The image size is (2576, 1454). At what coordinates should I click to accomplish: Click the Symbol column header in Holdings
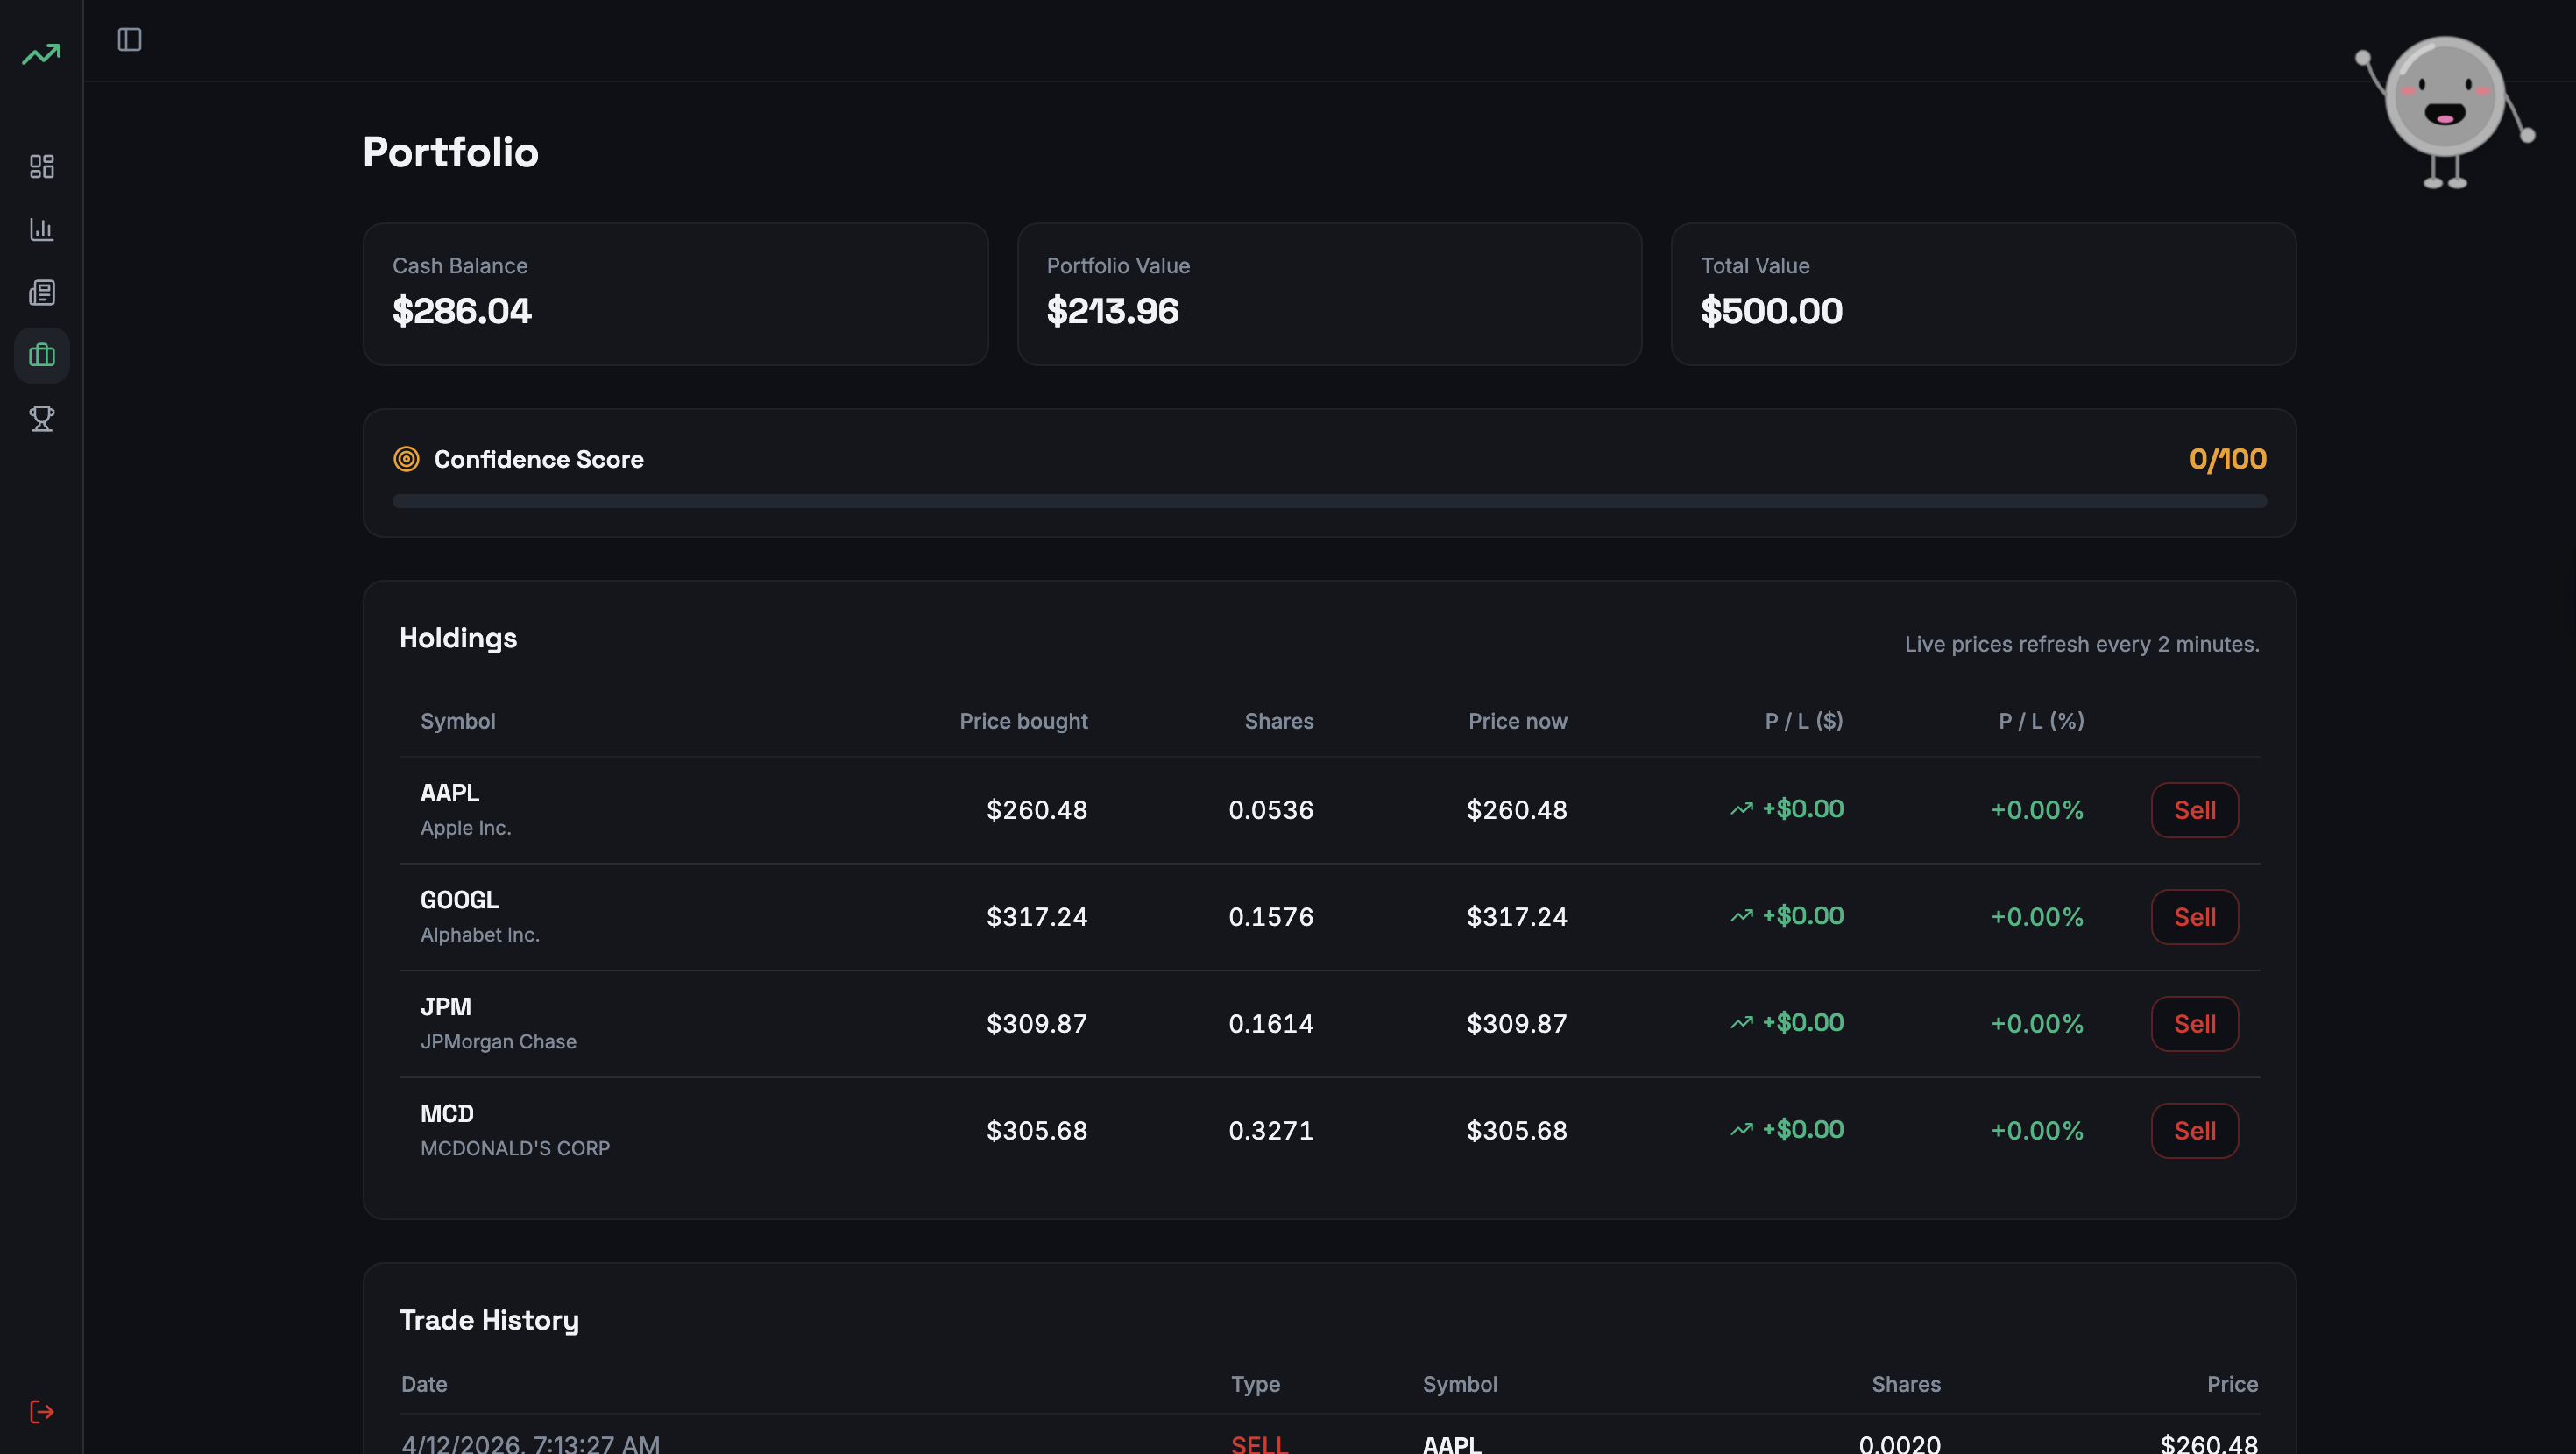click(x=457, y=721)
